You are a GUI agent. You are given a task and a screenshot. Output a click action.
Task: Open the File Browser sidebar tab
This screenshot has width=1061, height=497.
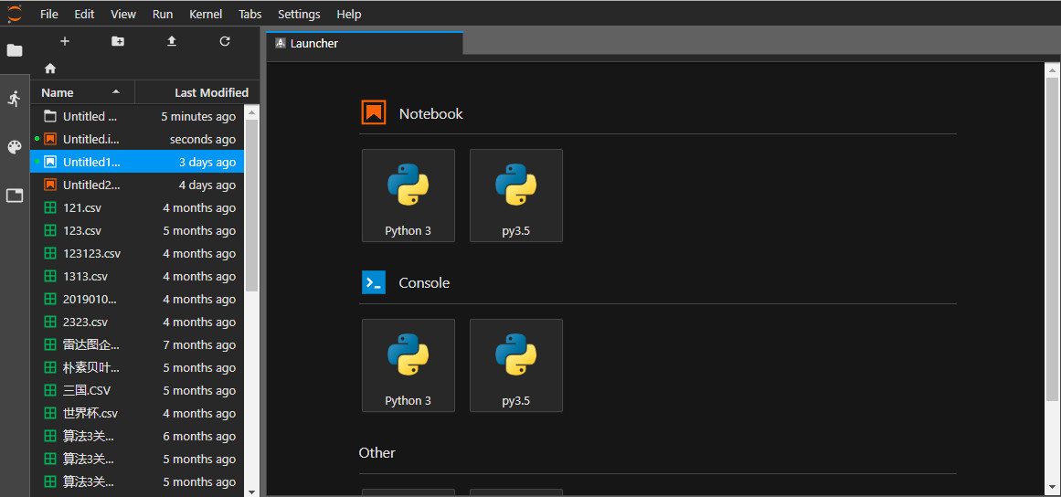15,51
